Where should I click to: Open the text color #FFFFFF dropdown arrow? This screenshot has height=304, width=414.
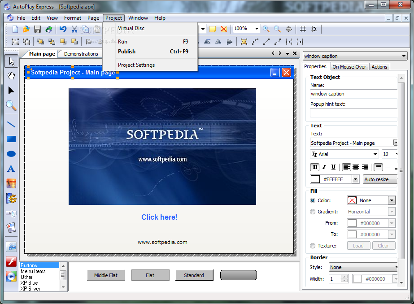355,179
